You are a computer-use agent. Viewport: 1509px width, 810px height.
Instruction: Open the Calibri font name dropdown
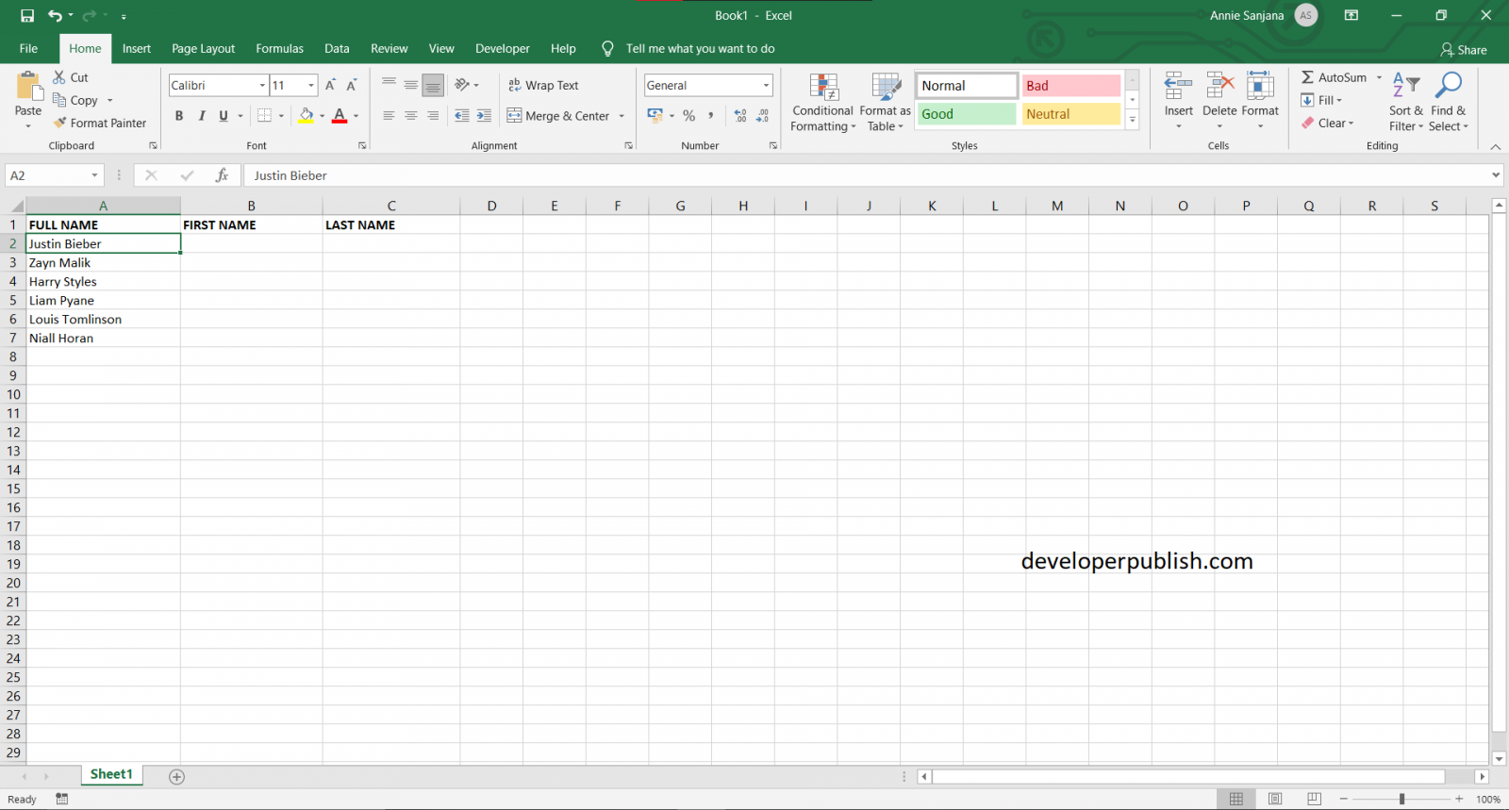[x=262, y=86]
